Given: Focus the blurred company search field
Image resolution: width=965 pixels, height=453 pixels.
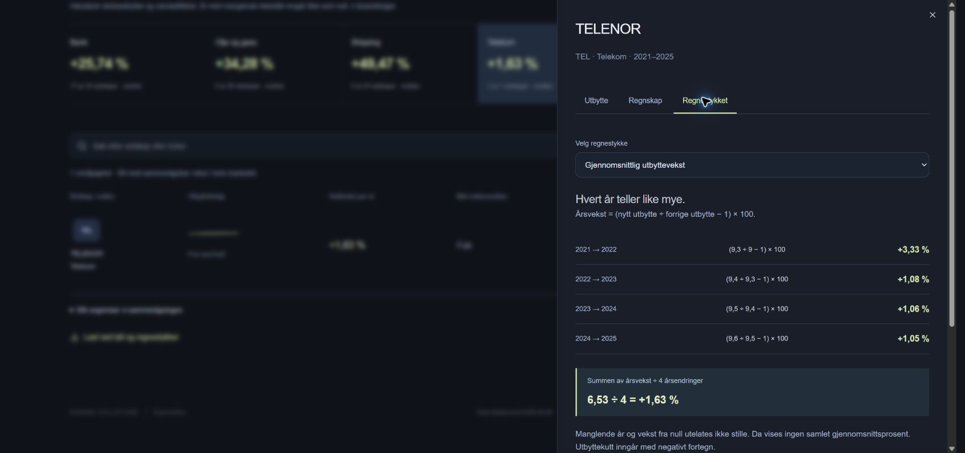Looking at the screenshot, I should pyautogui.click(x=313, y=146).
